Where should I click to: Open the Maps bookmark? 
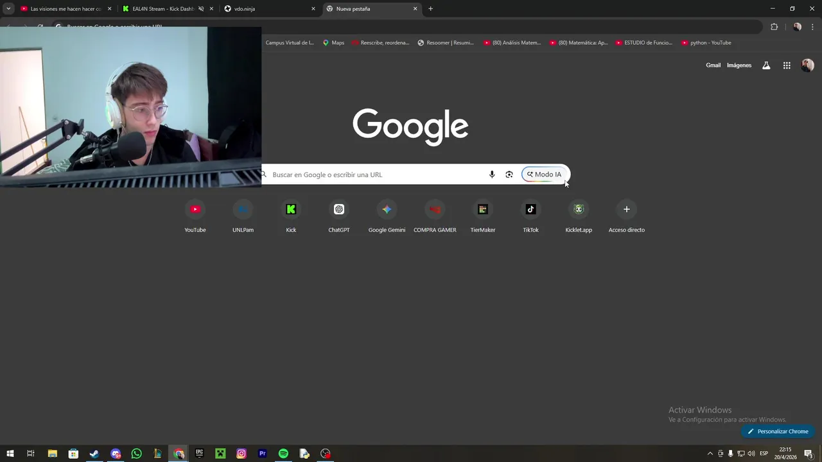tap(333, 43)
